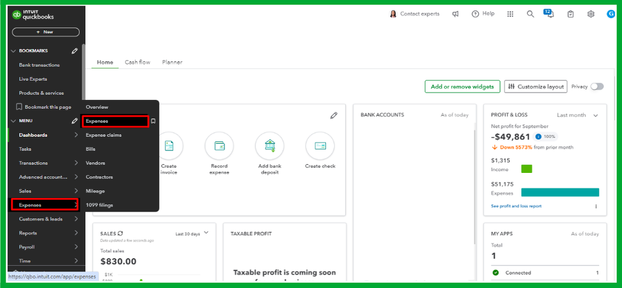
Task: Click the Create invoice icon
Action: (169, 146)
